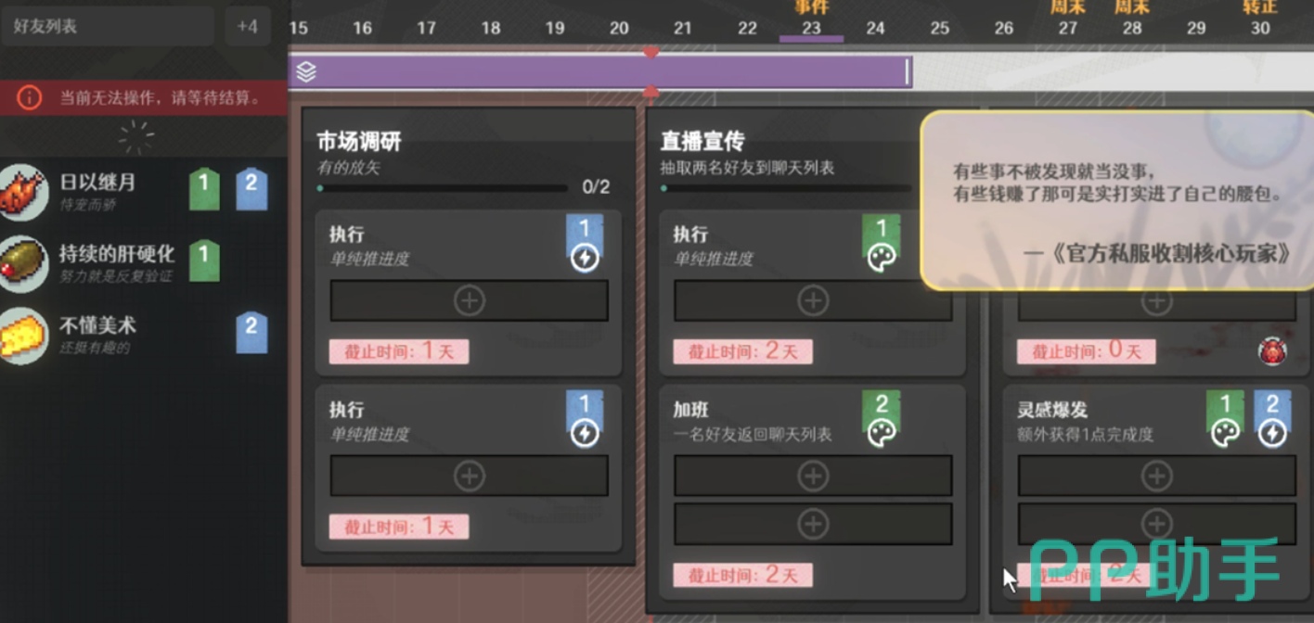The height and width of the screenshot is (623, 1314).
Task: Click the purple progress bar end handle
Action: (908, 71)
